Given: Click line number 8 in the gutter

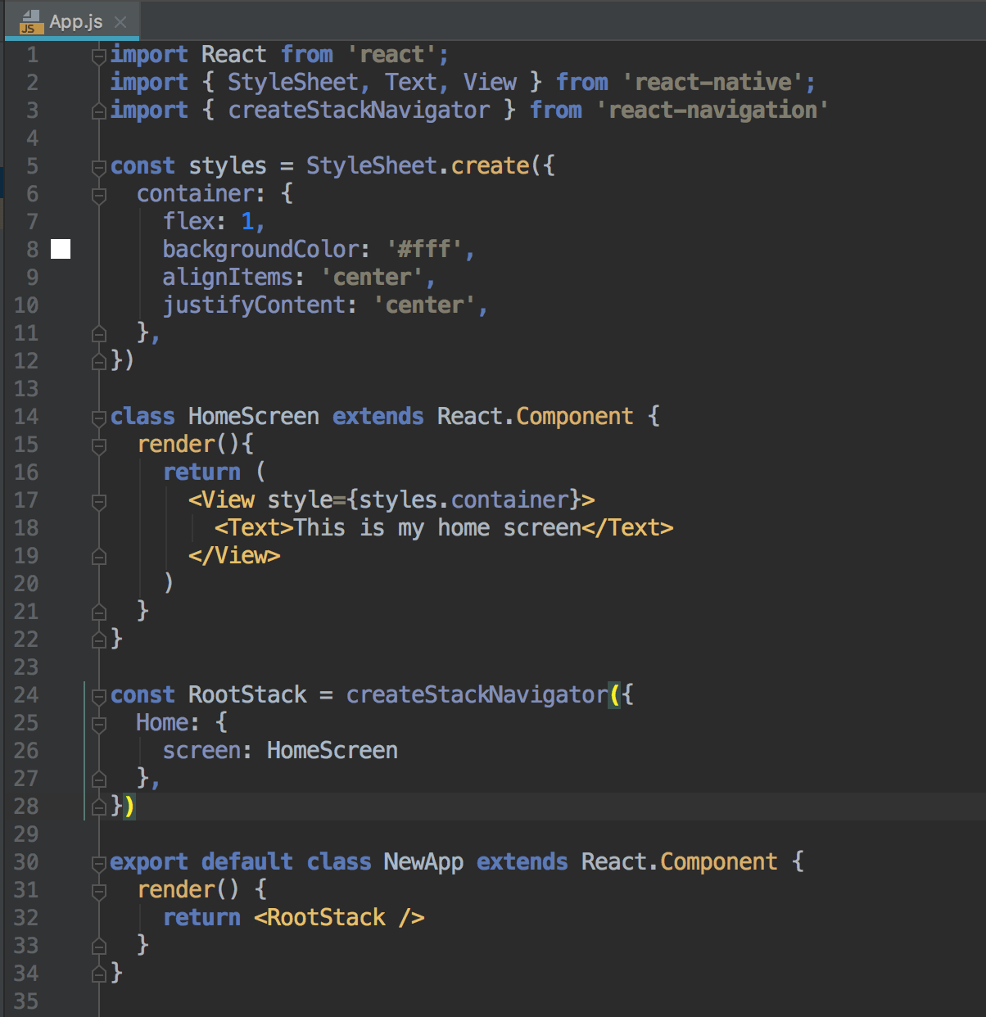Looking at the screenshot, I should (x=31, y=249).
